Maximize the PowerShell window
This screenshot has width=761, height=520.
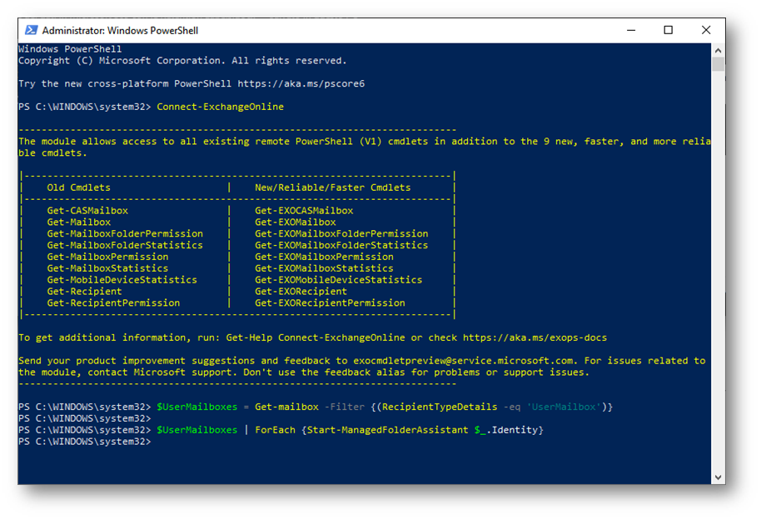point(669,30)
